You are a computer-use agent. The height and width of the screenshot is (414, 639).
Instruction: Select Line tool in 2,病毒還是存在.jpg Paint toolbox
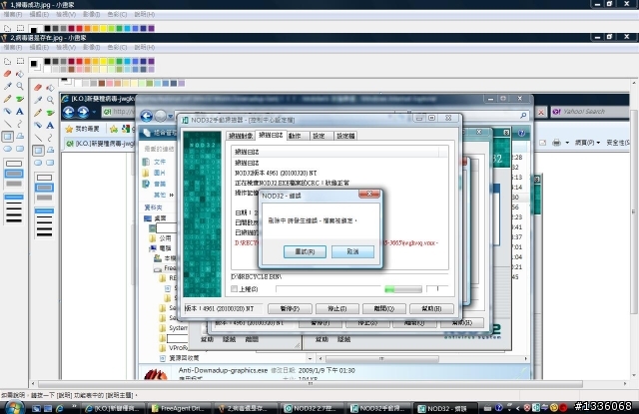point(7,124)
